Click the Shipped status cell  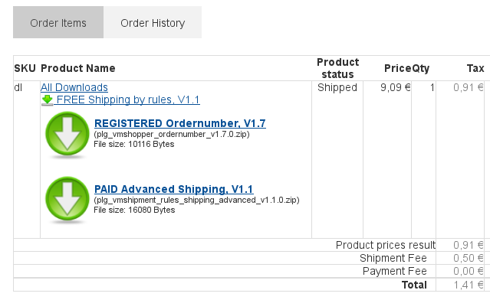click(x=337, y=87)
